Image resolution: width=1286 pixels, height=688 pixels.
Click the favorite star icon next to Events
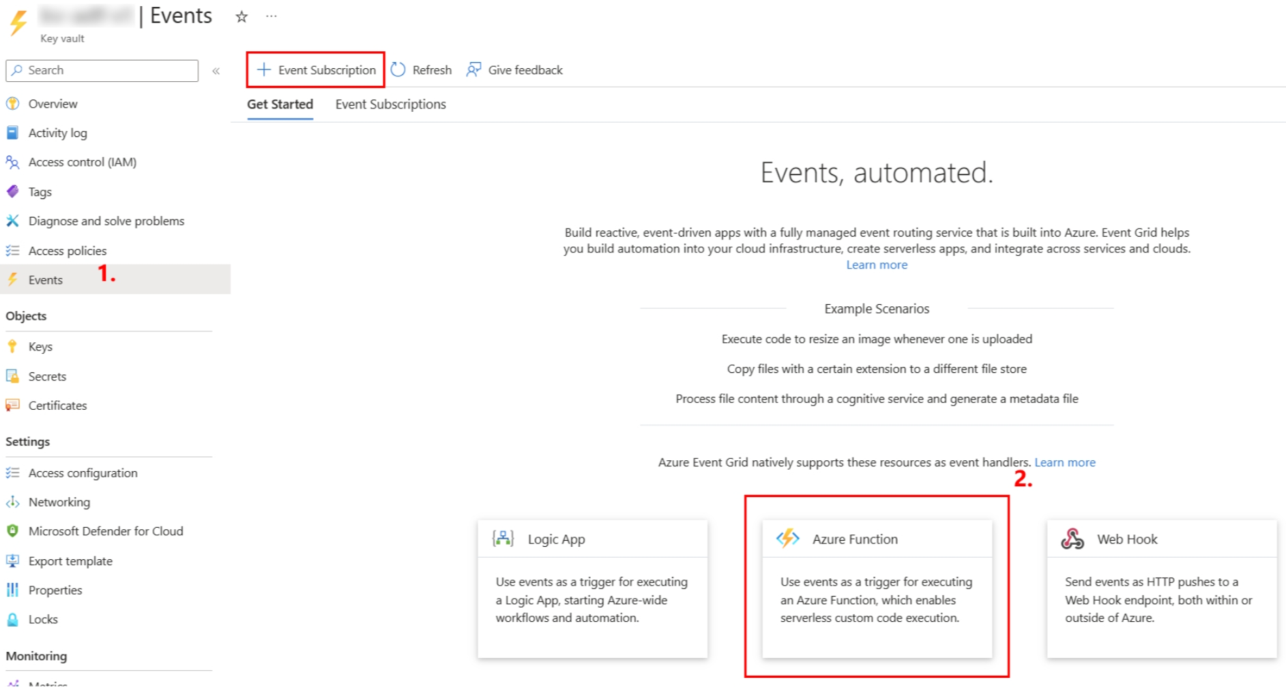[x=242, y=17]
